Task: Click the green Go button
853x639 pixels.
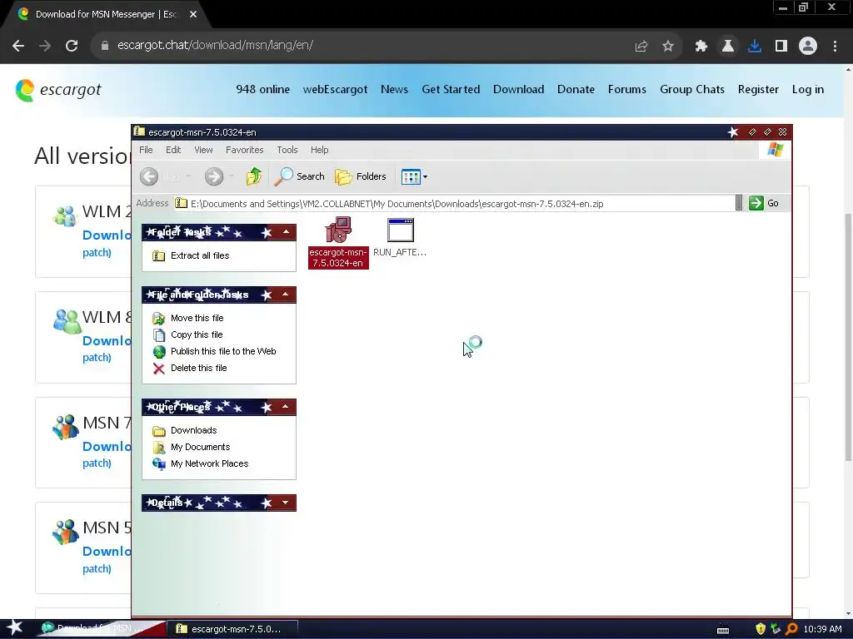Action: point(765,203)
